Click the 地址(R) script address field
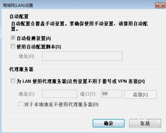This screenshot has width=166, height=133. pyautogui.click(x=82, y=56)
